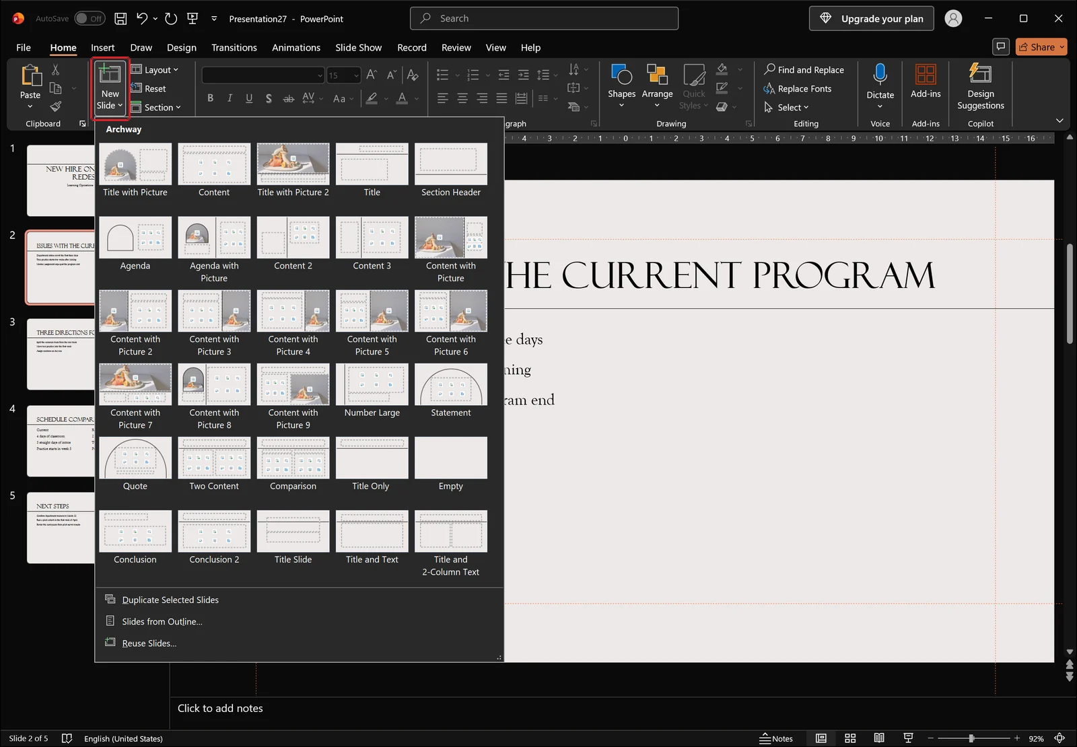
Task: Start presentation from beginning icon
Action: point(193,19)
